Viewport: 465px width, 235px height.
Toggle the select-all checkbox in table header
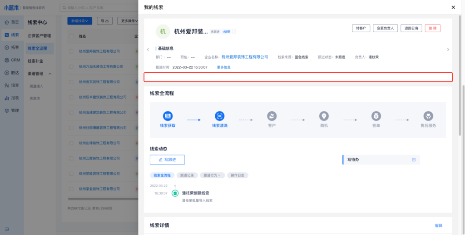pyautogui.click(x=71, y=36)
